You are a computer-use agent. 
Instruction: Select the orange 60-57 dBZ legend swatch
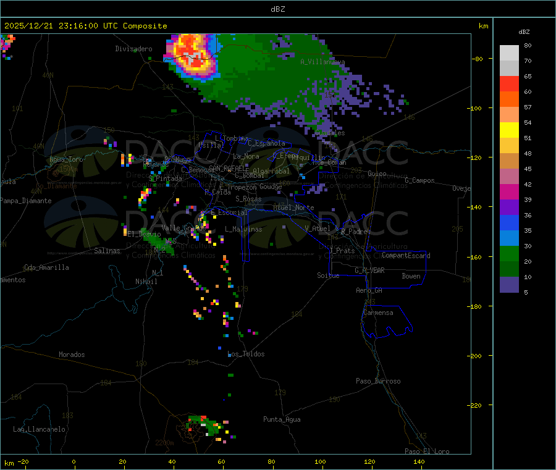[509, 99]
